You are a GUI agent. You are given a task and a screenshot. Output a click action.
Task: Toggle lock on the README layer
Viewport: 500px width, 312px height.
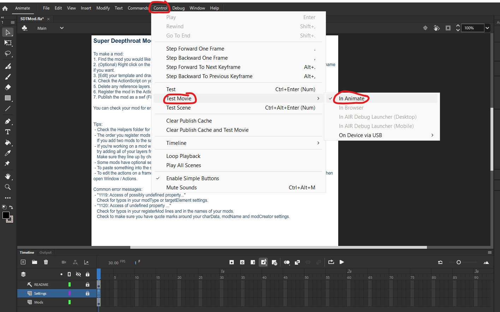[x=87, y=284]
